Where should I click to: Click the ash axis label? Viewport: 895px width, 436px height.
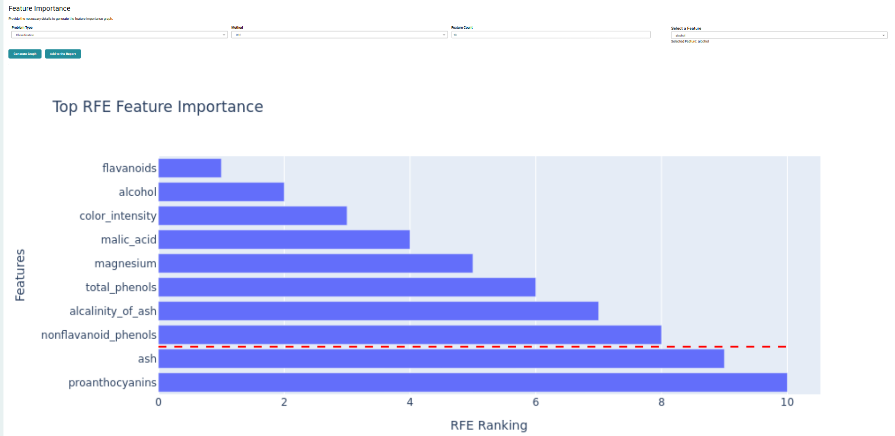pos(148,358)
